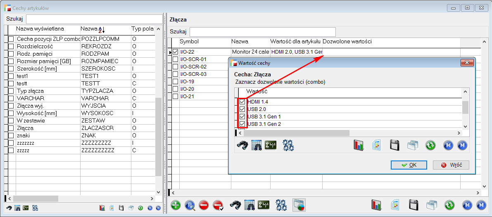Sort Złącza list by Symbol header
Viewport: 492px width, 217px height.
[x=205, y=42]
